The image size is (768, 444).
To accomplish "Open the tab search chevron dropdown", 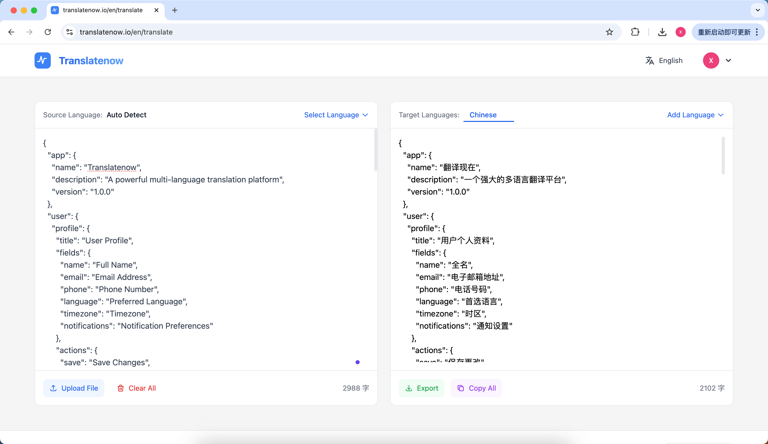I will 758,10.
